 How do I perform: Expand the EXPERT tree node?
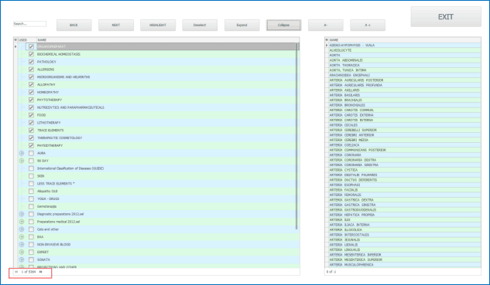pos(22,252)
